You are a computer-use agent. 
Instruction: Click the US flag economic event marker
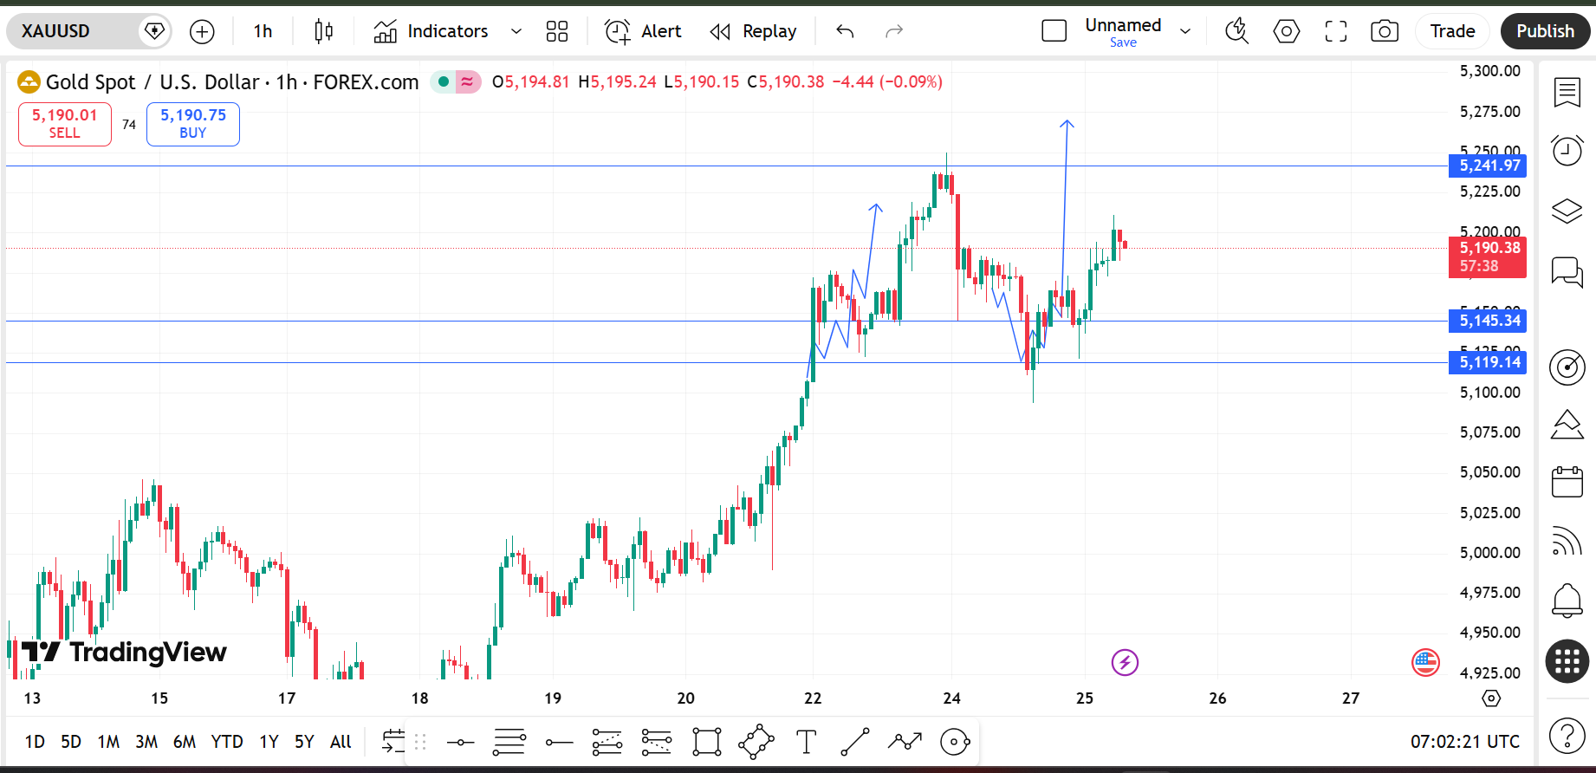click(x=1425, y=663)
